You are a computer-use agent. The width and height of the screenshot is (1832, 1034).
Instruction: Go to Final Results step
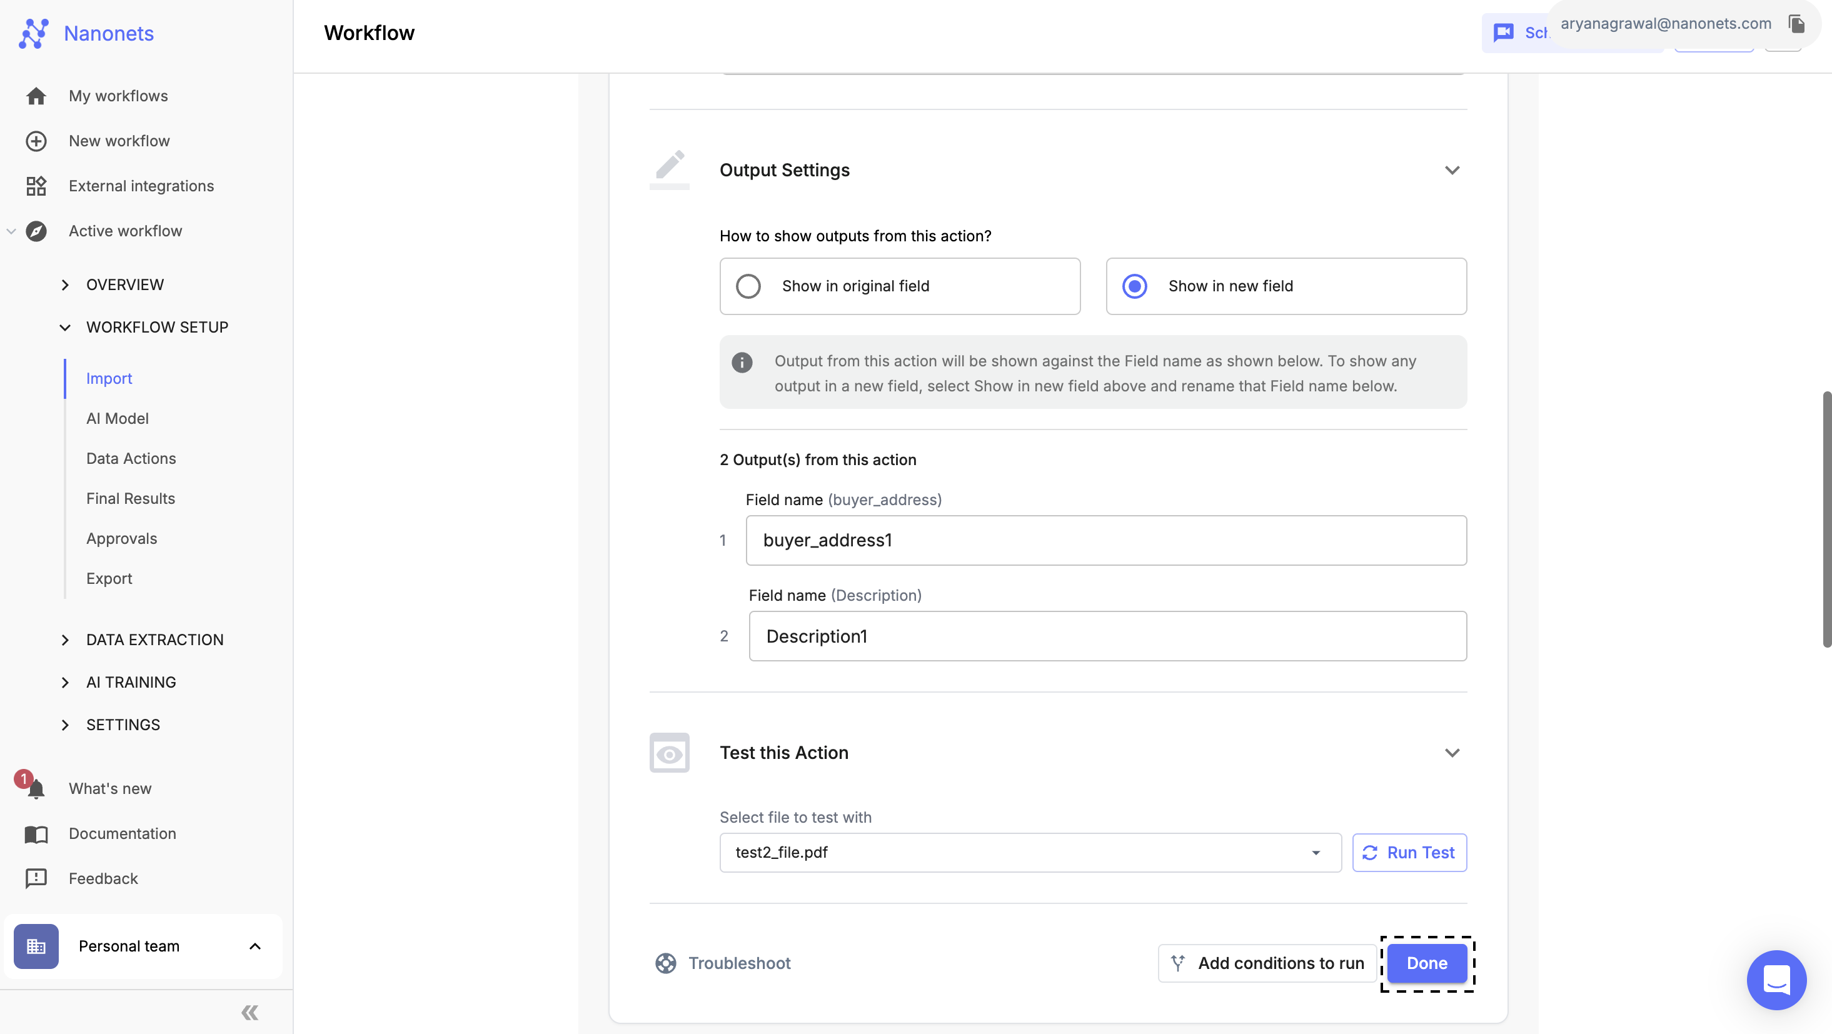[130, 498]
